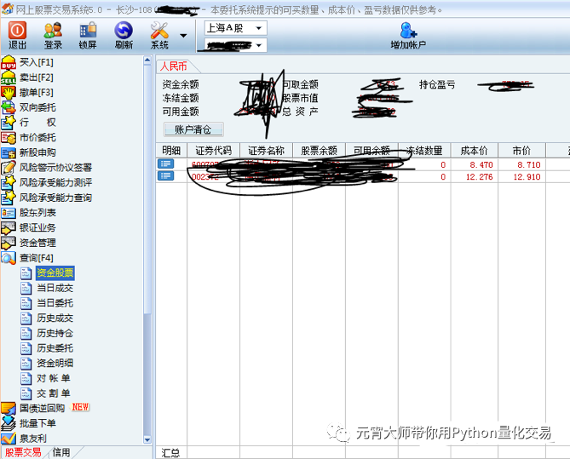Click the market price 8.710 cell
Viewport: 570px width, 459px height.
click(529, 165)
